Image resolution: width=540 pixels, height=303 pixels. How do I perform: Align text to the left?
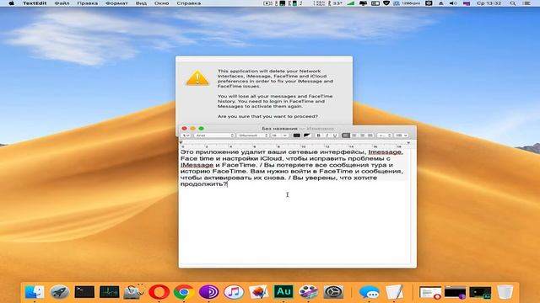pyautogui.click(x=346, y=136)
